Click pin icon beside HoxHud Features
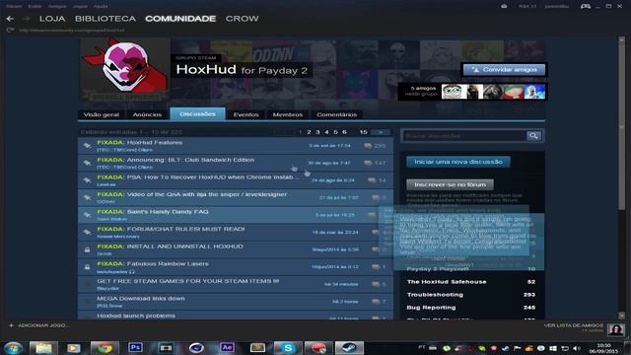 (x=87, y=145)
